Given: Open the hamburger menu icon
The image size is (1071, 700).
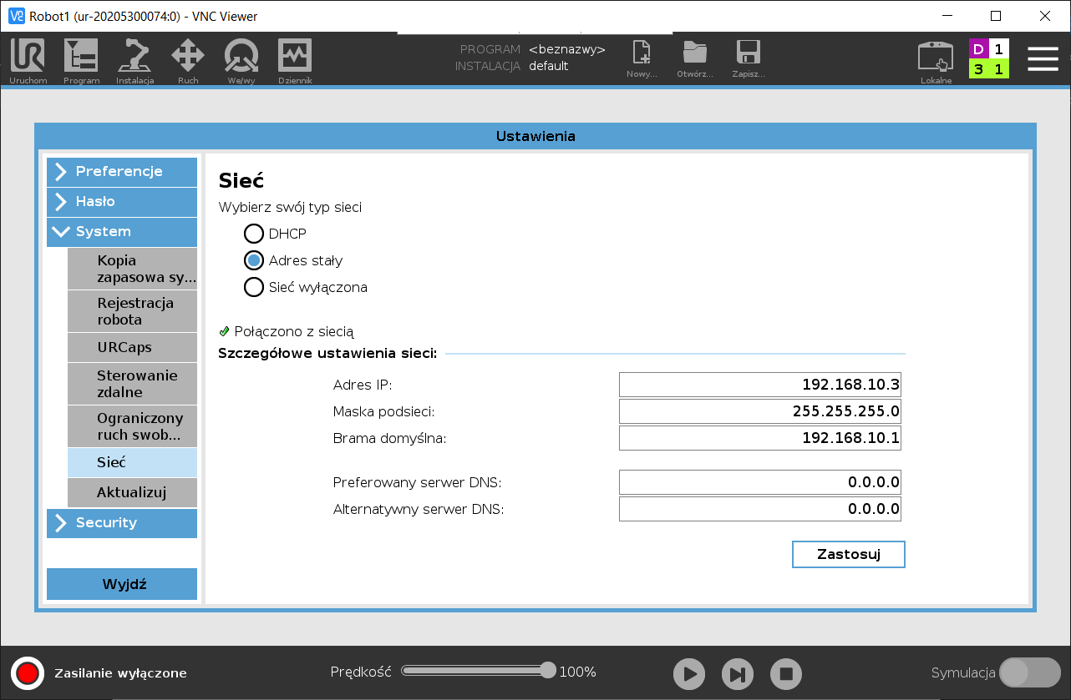Looking at the screenshot, I should [x=1043, y=58].
